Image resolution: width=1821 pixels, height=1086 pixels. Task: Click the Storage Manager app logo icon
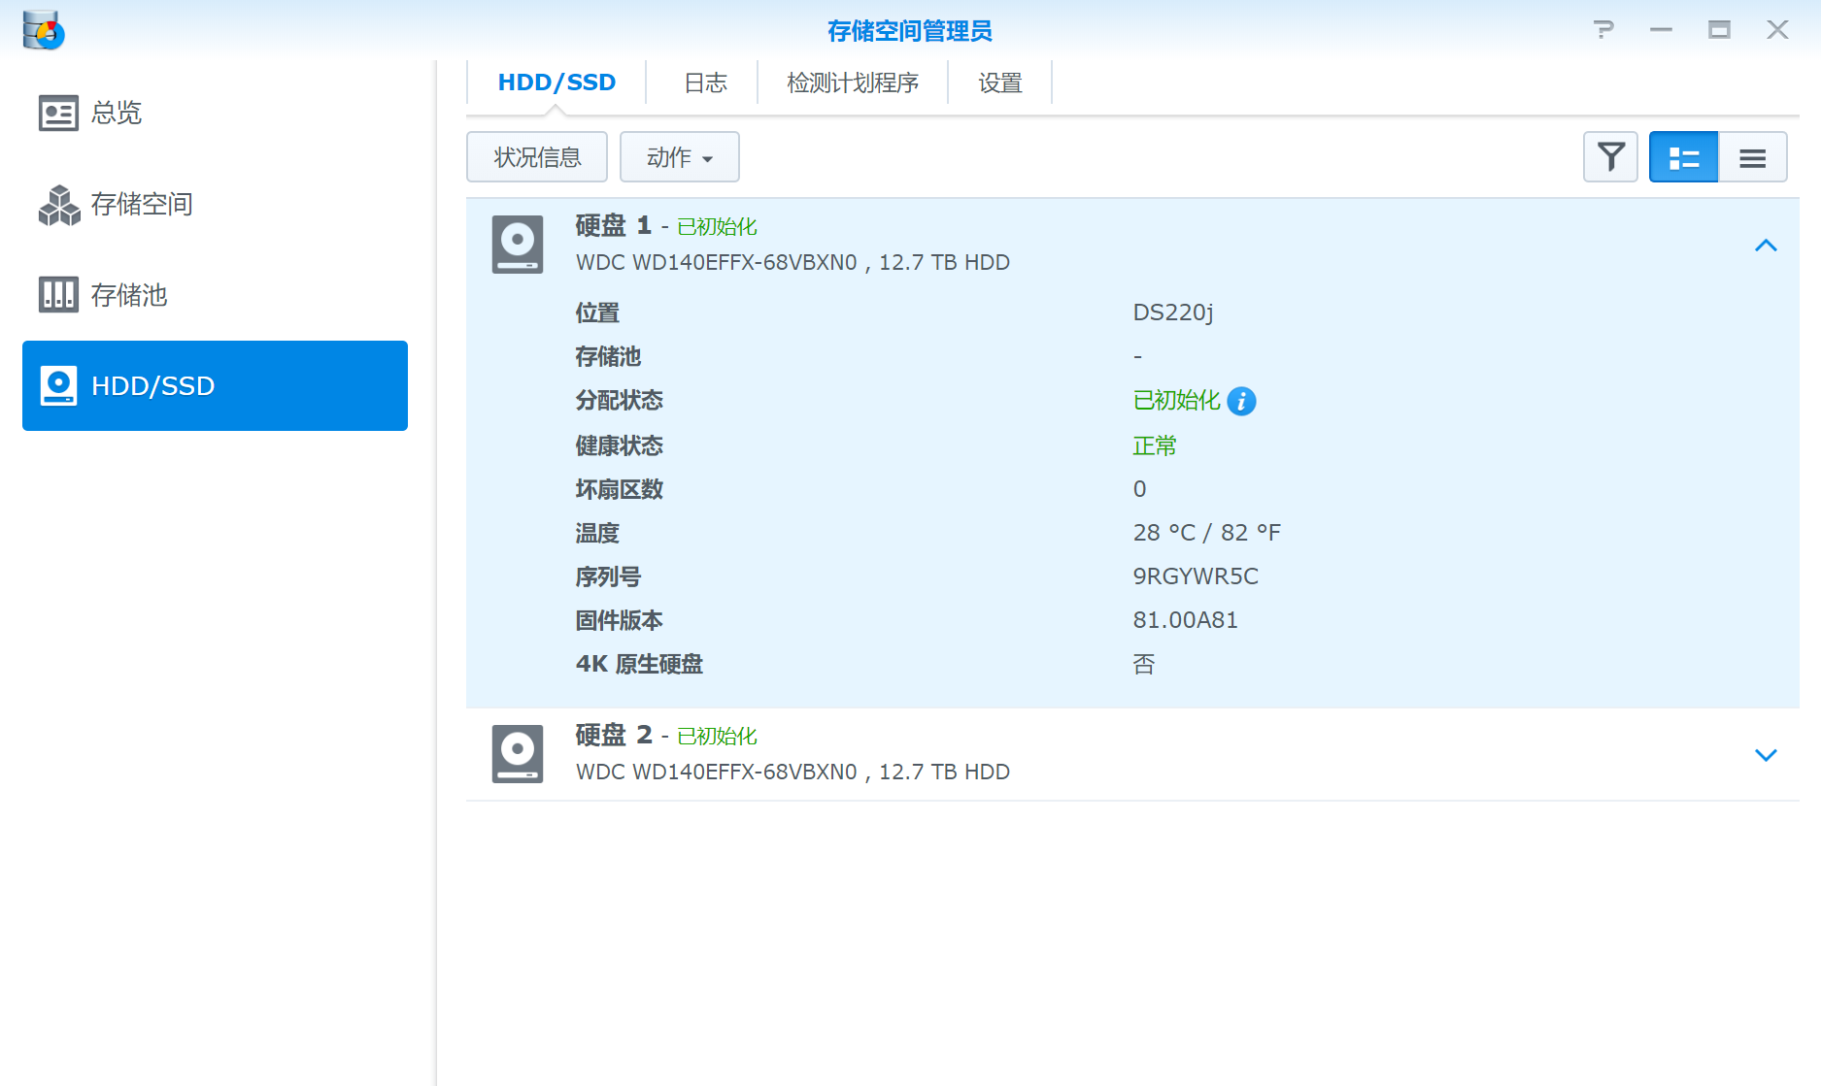44,31
